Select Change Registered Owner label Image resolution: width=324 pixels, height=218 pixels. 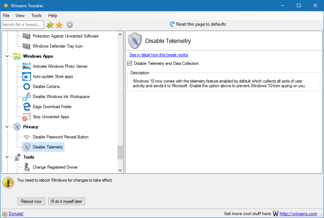pos(55,167)
